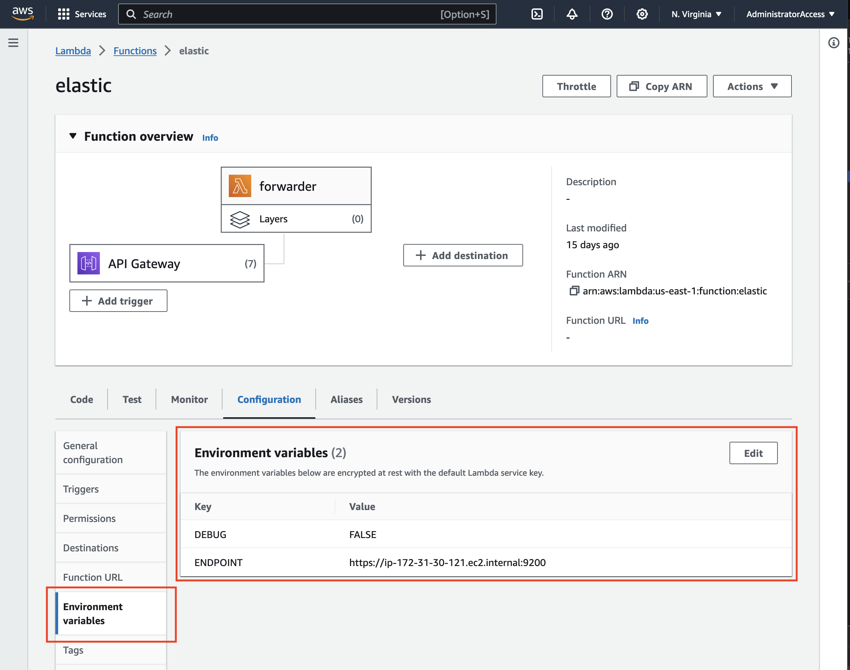Open the notifications bell
The height and width of the screenshot is (670, 850).
[572, 14]
